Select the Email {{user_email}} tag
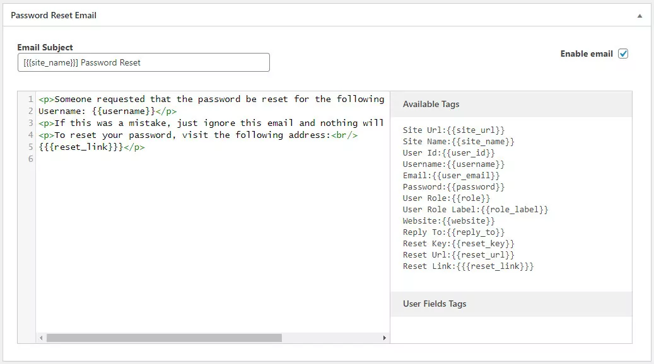Viewport: 654px width, 364px height. click(x=451, y=175)
